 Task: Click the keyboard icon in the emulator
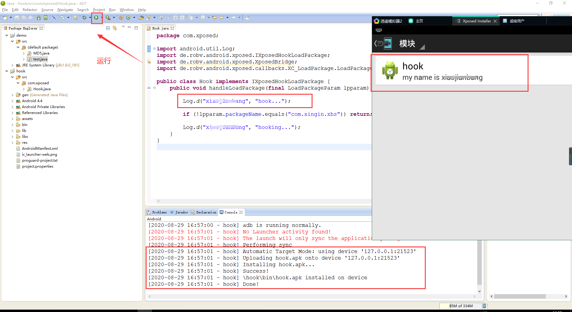tap(379, 30)
